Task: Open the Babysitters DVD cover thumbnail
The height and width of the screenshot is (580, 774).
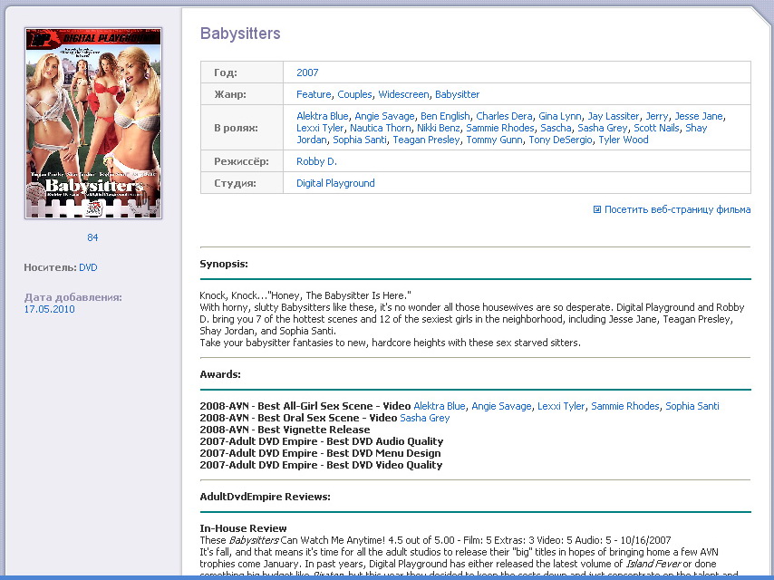Action: [x=93, y=123]
